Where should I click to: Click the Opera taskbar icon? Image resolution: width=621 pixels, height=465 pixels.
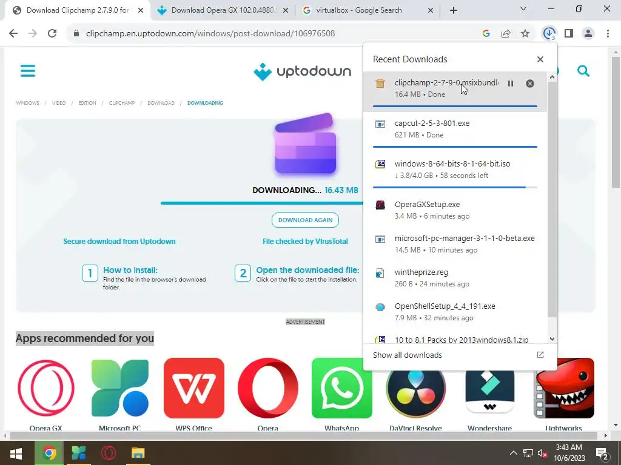[108, 453]
